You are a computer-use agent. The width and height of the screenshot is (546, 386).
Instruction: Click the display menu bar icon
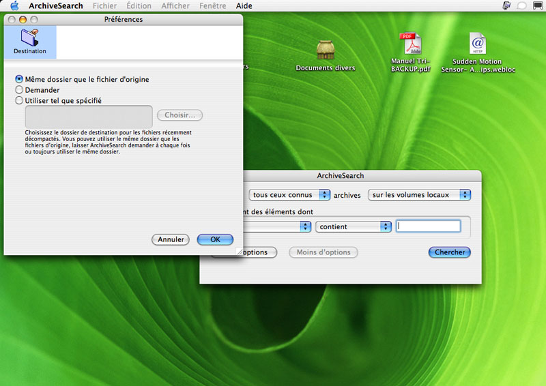(538, 5)
